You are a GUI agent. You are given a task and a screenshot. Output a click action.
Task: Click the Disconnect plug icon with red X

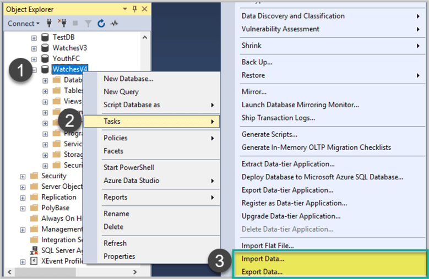62,24
